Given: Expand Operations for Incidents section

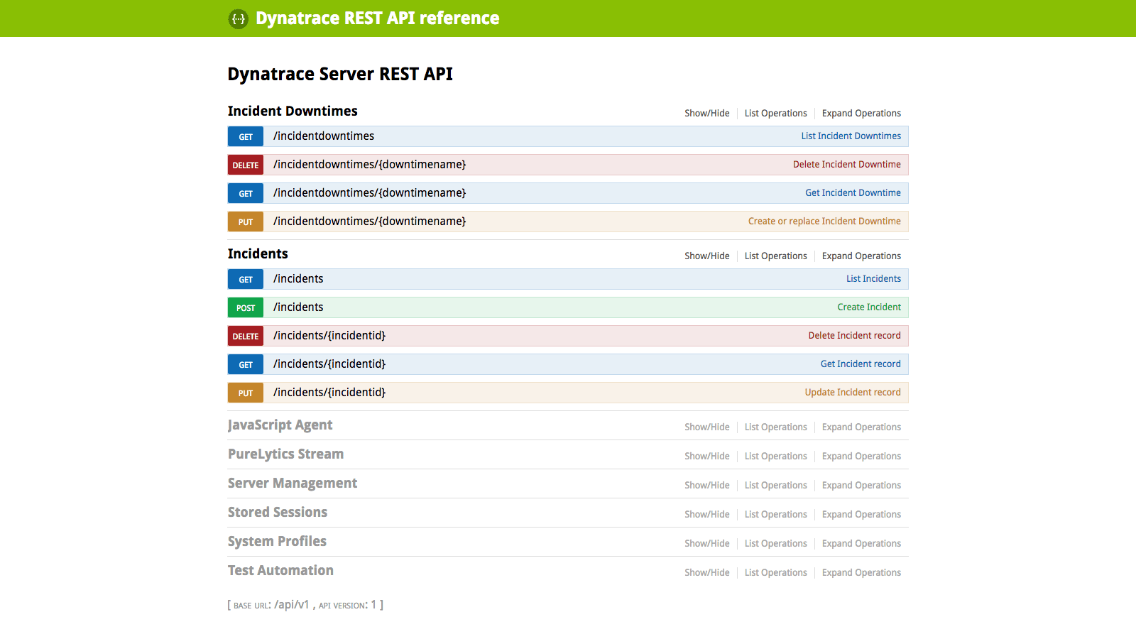Looking at the screenshot, I should [861, 256].
